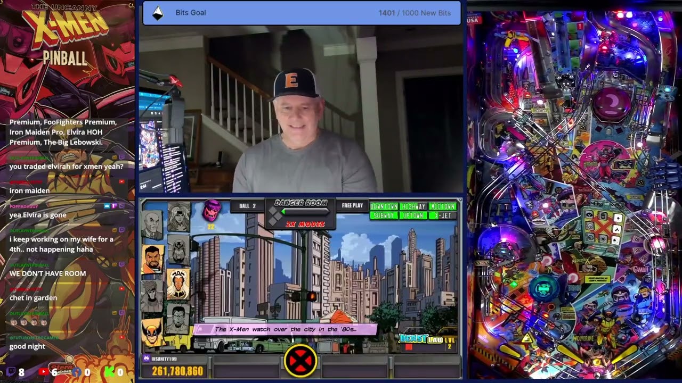Click the 'iron maiden' chat message

pos(29,190)
